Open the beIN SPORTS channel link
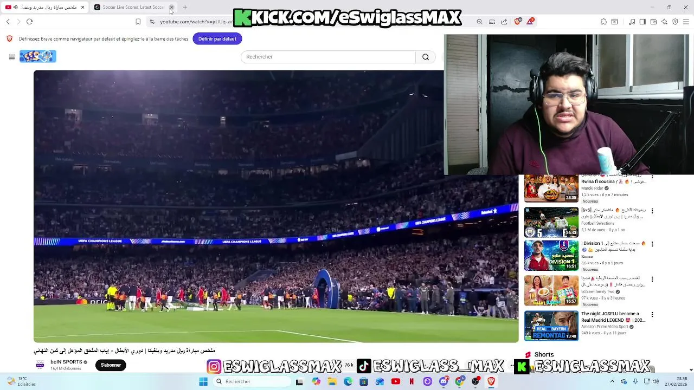The height and width of the screenshot is (390, 694). pyautogui.click(x=66, y=362)
